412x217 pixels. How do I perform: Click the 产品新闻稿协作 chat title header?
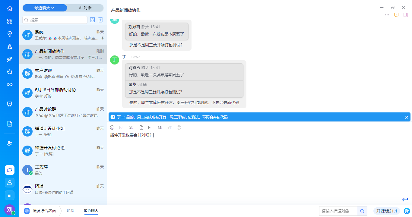point(126,10)
